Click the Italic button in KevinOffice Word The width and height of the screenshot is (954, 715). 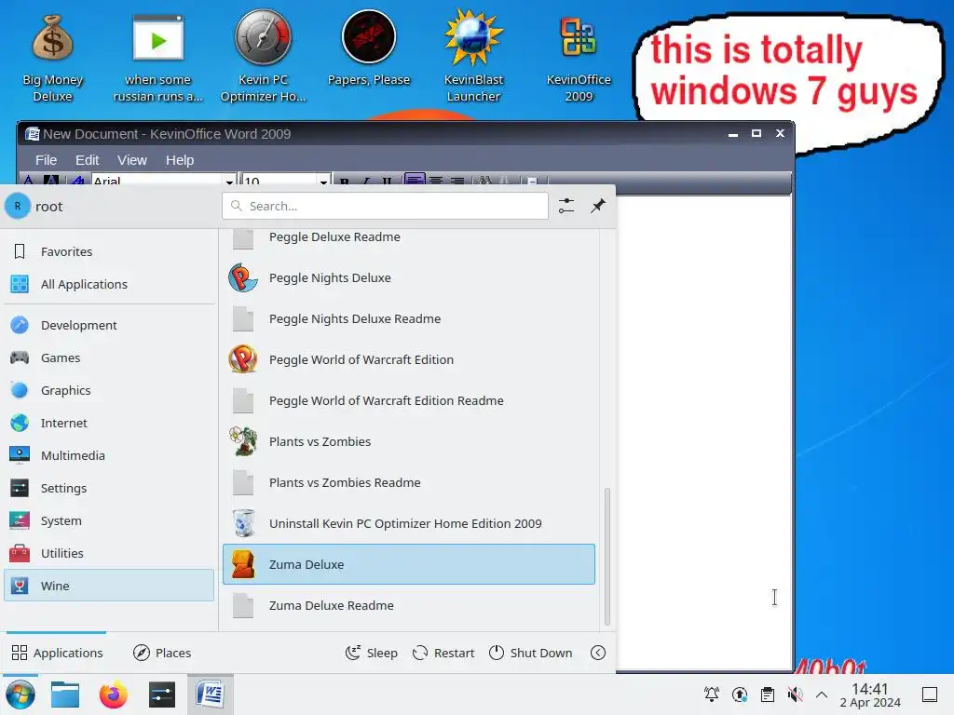[x=365, y=181]
